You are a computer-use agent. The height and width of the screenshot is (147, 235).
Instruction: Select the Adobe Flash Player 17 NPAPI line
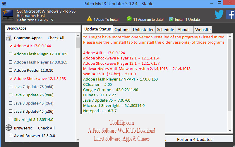120,79
